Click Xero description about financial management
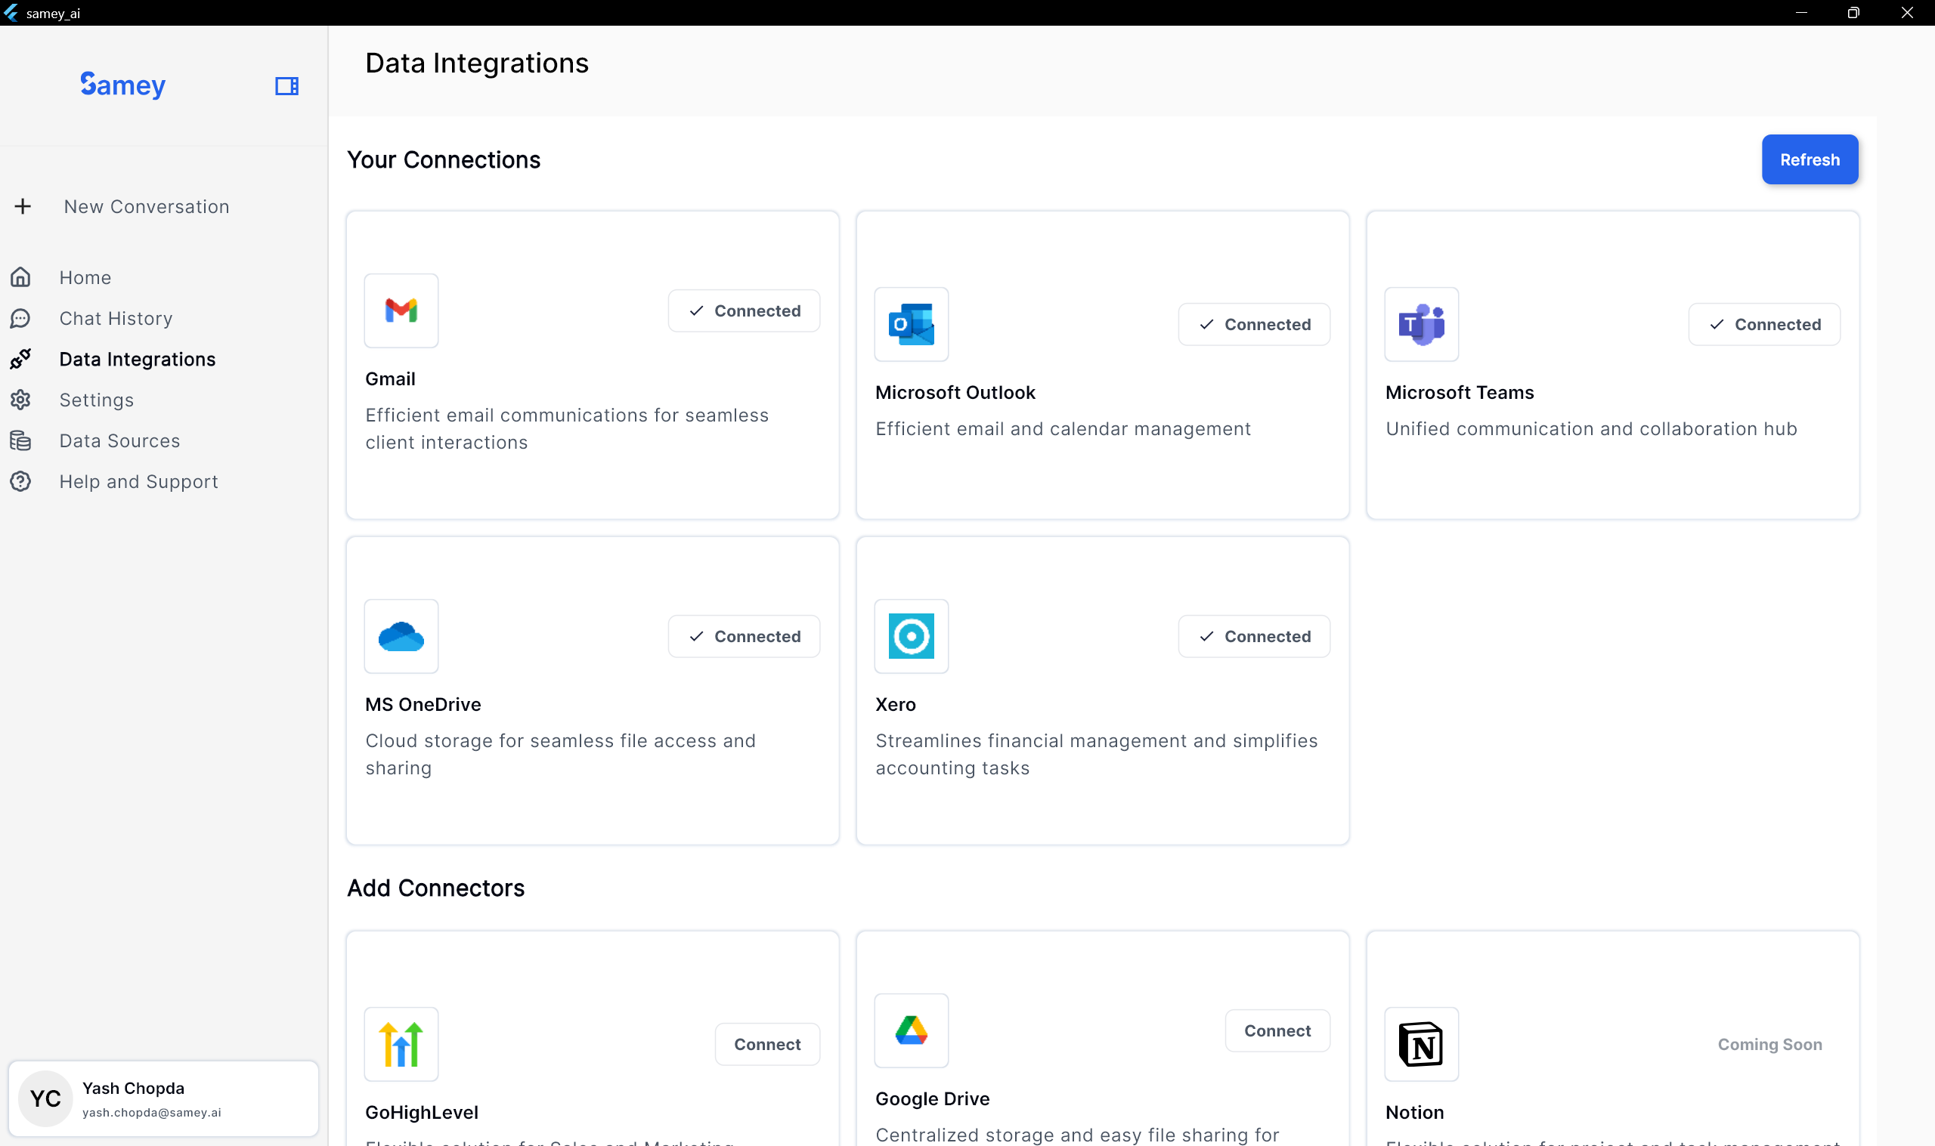This screenshot has width=1935, height=1146. pyautogui.click(x=1096, y=755)
